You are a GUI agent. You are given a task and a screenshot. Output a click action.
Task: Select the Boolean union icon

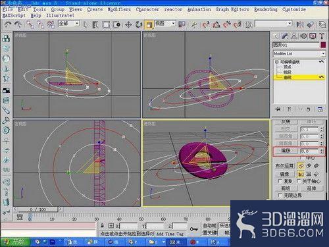click(301, 166)
